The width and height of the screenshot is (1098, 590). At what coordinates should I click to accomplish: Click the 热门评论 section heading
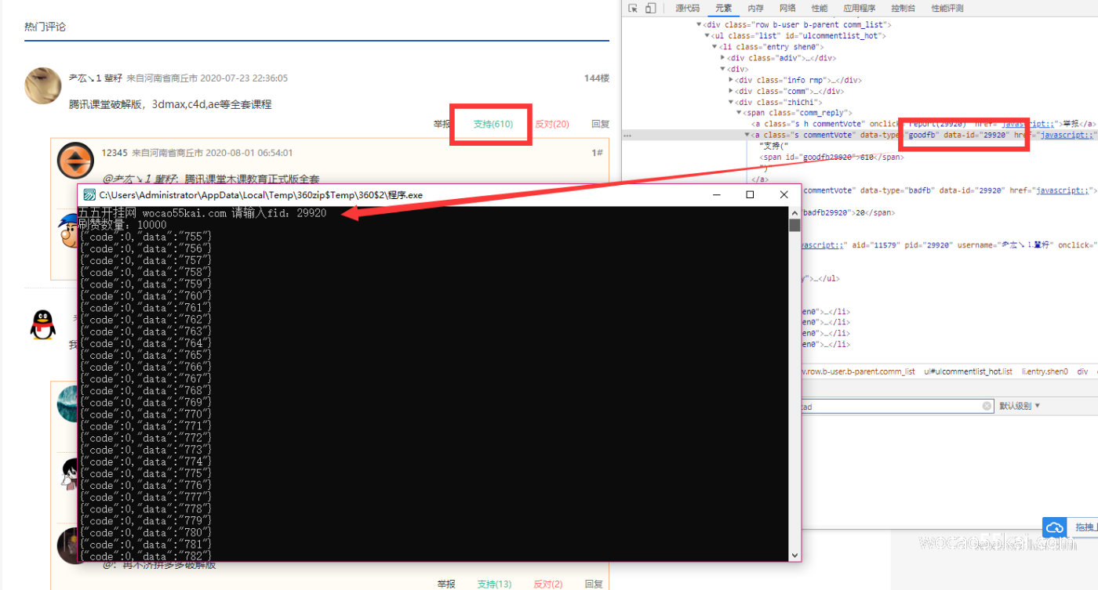pyautogui.click(x=45, y=27)
